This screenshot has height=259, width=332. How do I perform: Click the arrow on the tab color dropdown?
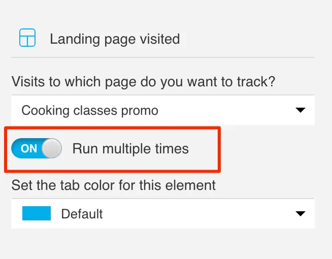click(x=301, y=214)
